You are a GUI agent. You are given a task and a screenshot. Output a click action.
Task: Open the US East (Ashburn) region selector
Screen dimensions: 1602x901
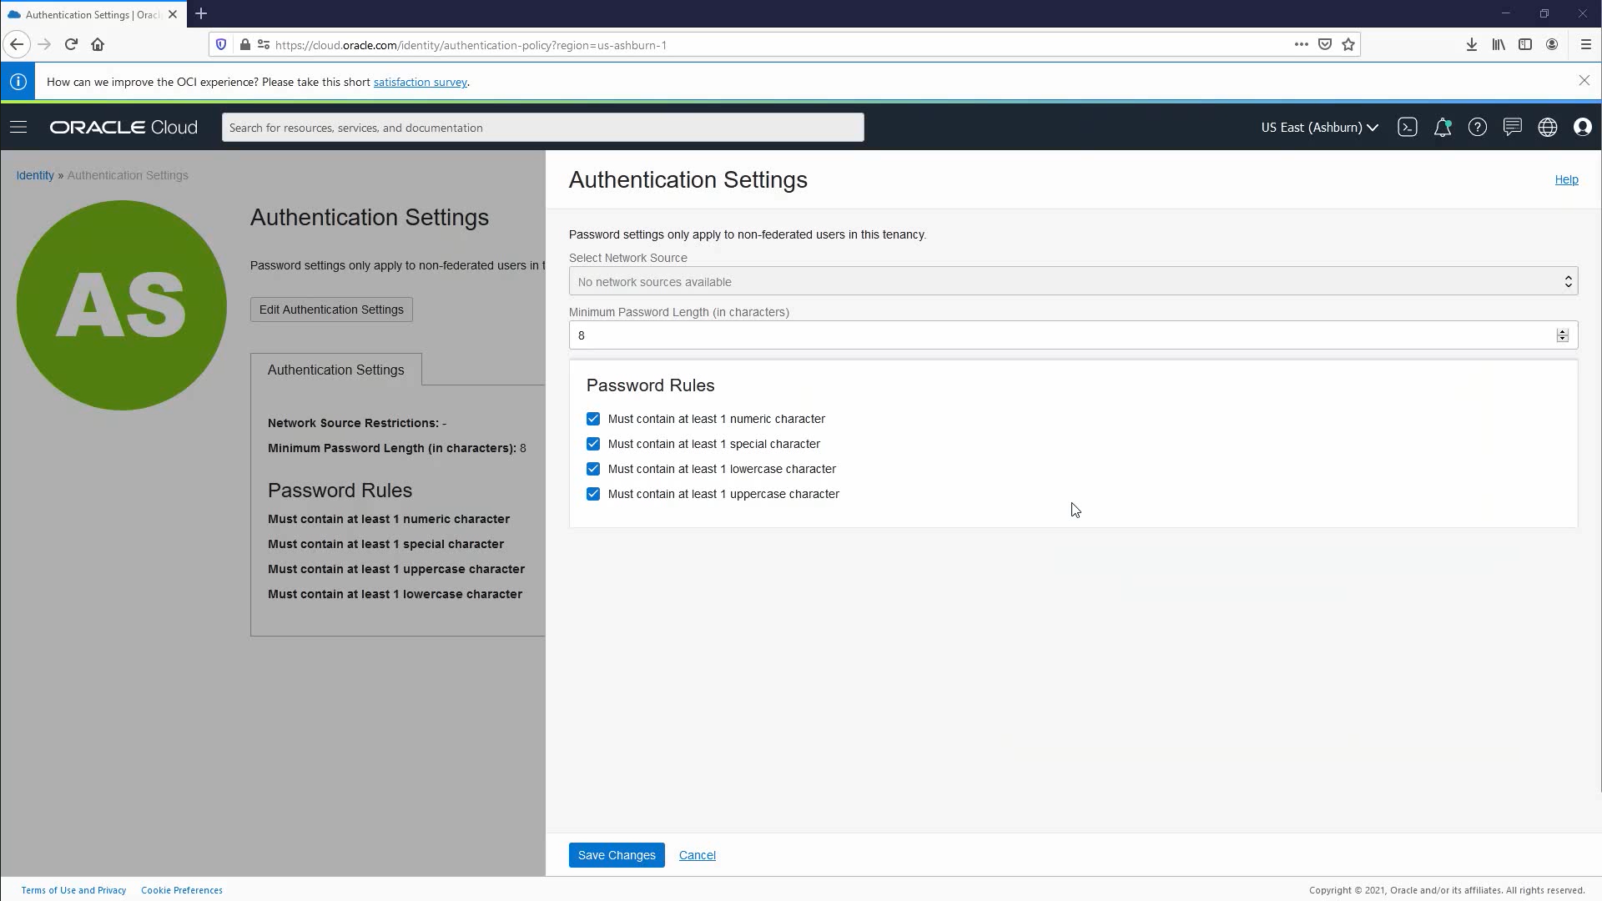coord(1319,128)
